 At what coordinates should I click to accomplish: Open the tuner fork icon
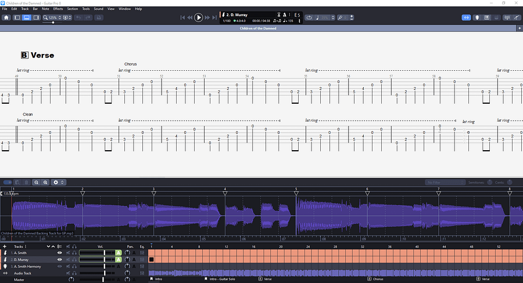point(340,17)
